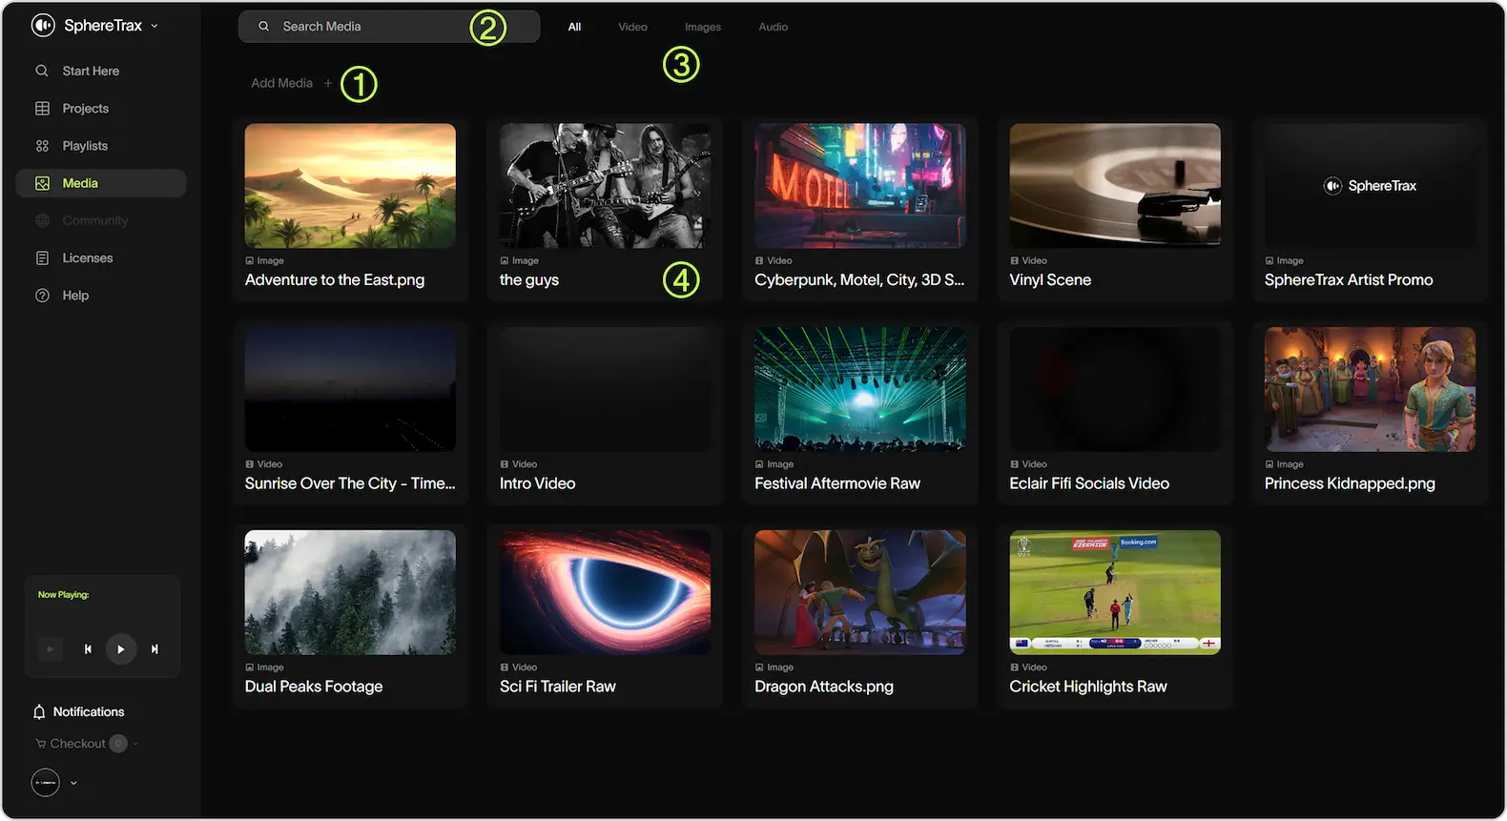Image resolution: width=1507 pixels, height=821 pixels.
Task: Open Festival Aftermovie Raw thumbnail
Action: coord(859,389)
